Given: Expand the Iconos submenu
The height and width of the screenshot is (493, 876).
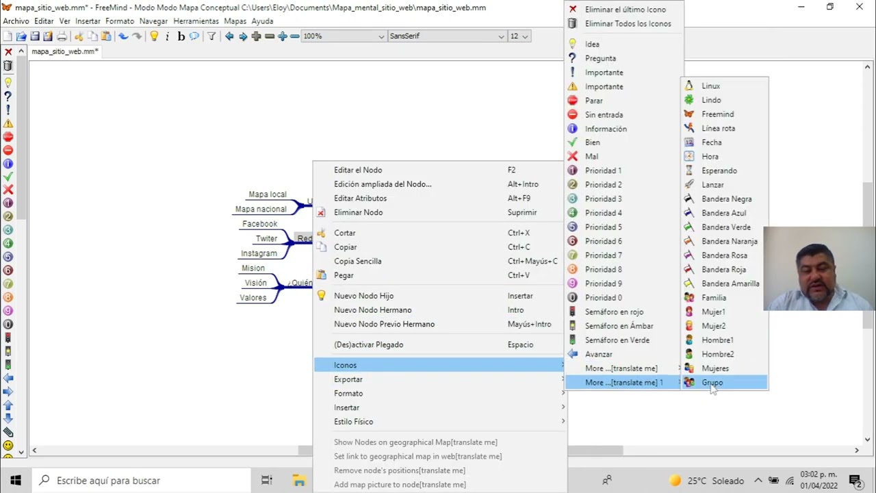Looking at the screenshot, I should pos(440,365).
